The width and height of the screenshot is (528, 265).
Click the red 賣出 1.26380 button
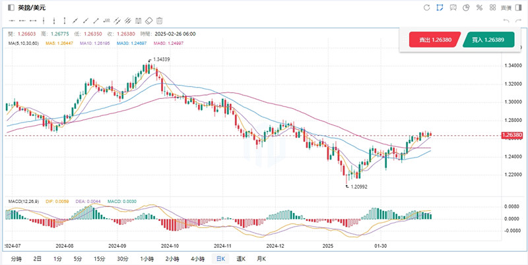tap(435, 40)
